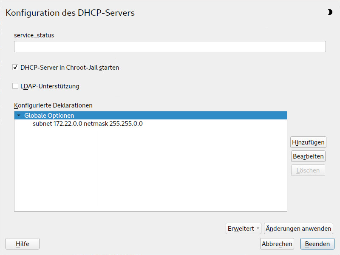Apply changes with Änderungen anwenden

point(298,229)
